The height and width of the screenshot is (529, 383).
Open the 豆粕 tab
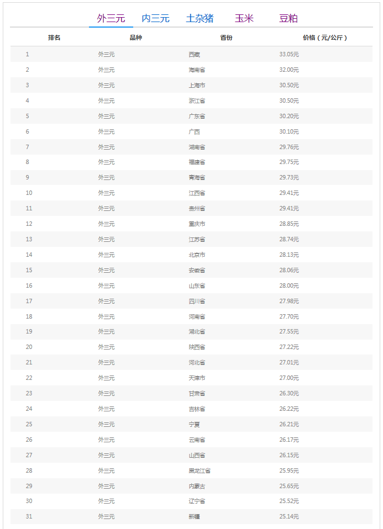[288, 18]
